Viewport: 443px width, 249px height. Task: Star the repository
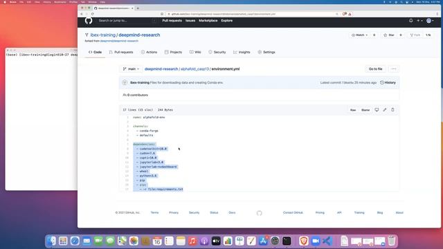click(x=389, y=35)
